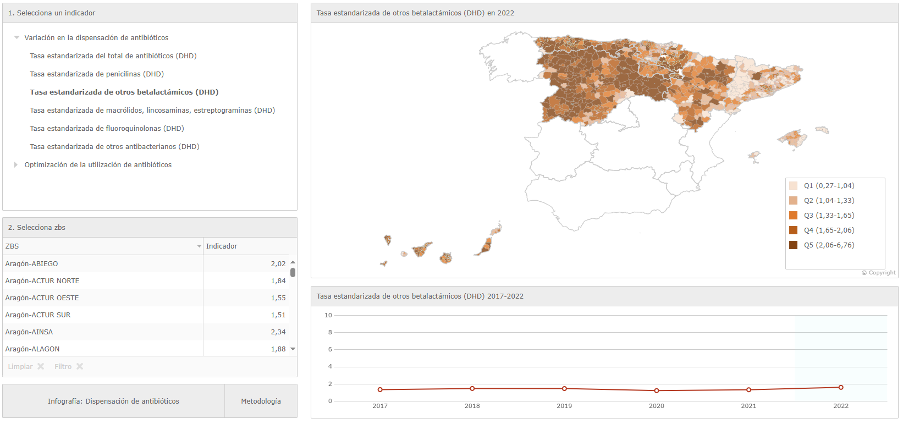
Task: Toggle the Q1 (0,27-1,04) legend swatch
Action: point(793,186)
